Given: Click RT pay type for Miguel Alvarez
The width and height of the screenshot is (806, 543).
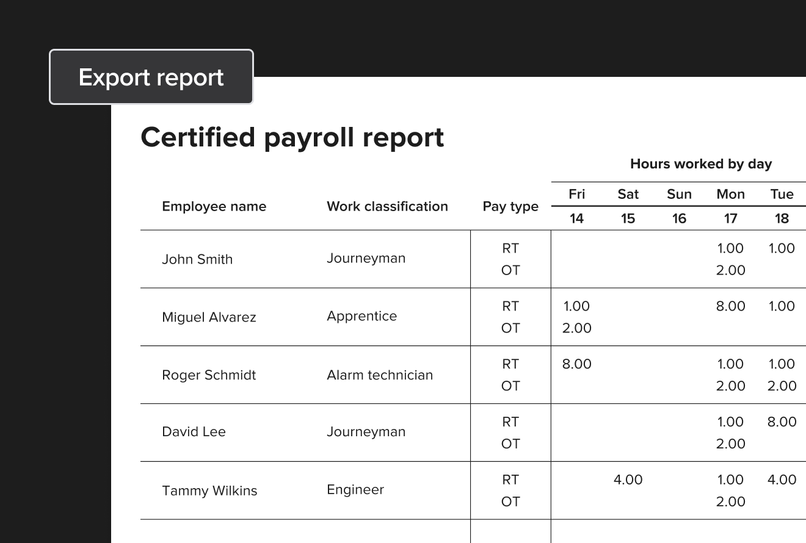Looking at the screenshot, I should (x=510, y=306).
